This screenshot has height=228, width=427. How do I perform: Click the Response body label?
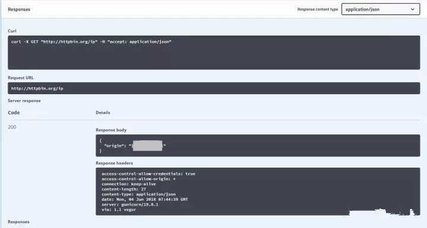click(111, 130)
